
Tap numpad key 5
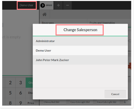10,93
